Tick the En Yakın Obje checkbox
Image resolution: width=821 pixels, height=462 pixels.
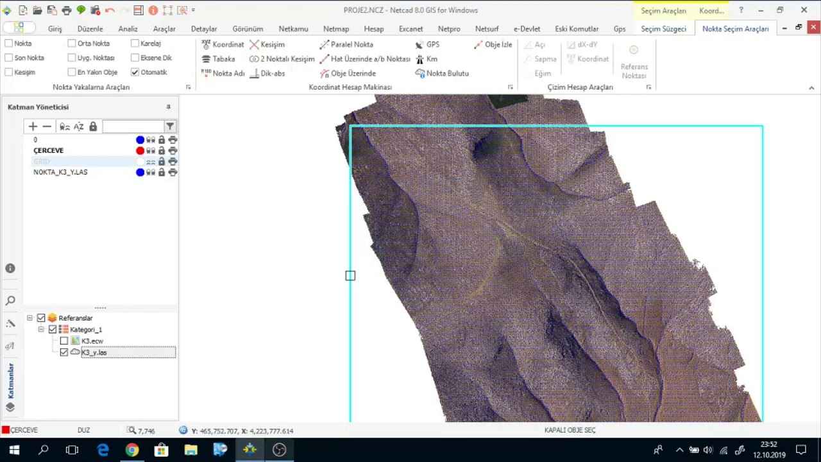tap(72, 72)
